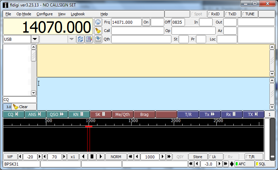Click in the Call input field
The height and width of the screenshot is (170, 278).
pyautogui.click(x=137, y=31)
